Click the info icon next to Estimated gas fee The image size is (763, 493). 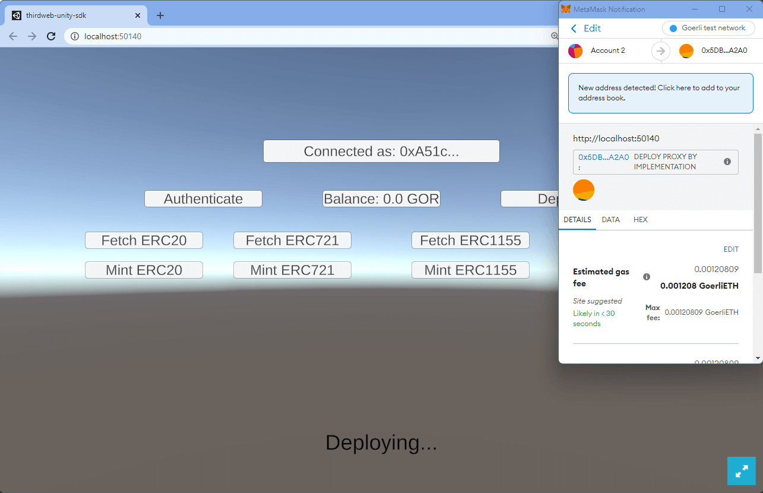[646, 276]
